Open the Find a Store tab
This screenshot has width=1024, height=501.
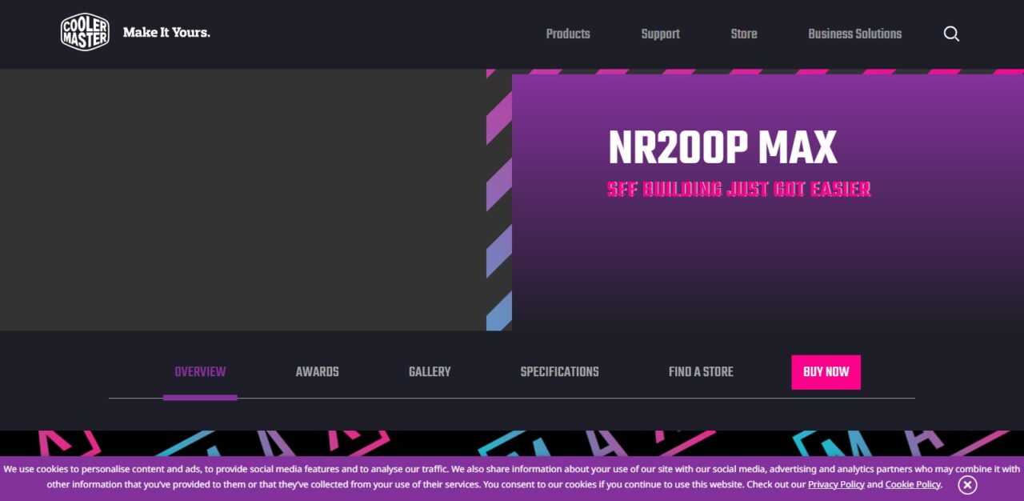701,372
